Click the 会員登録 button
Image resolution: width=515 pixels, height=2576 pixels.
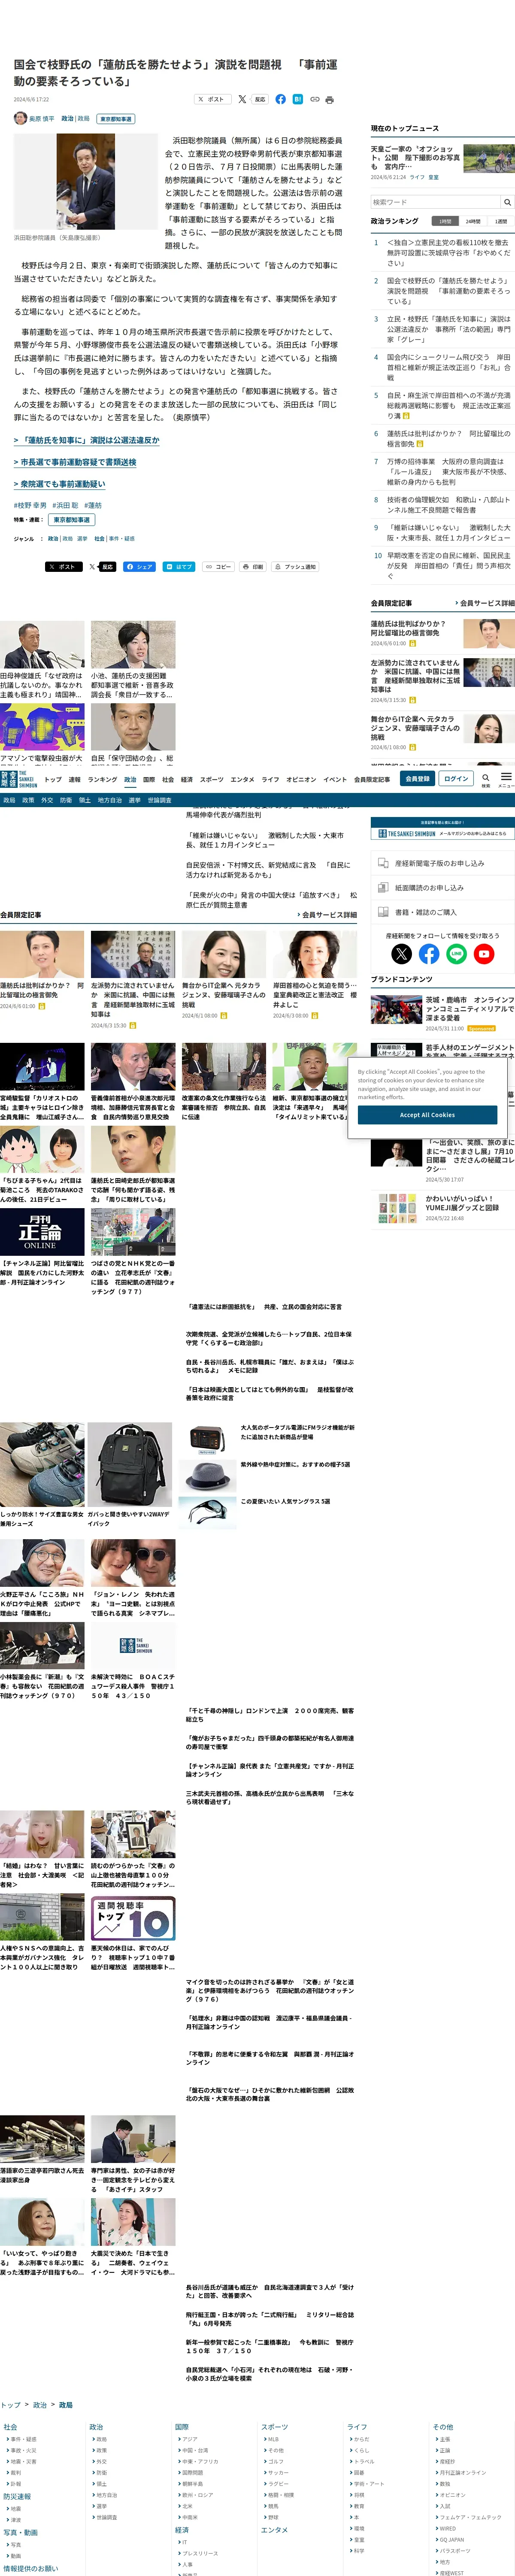417,778
